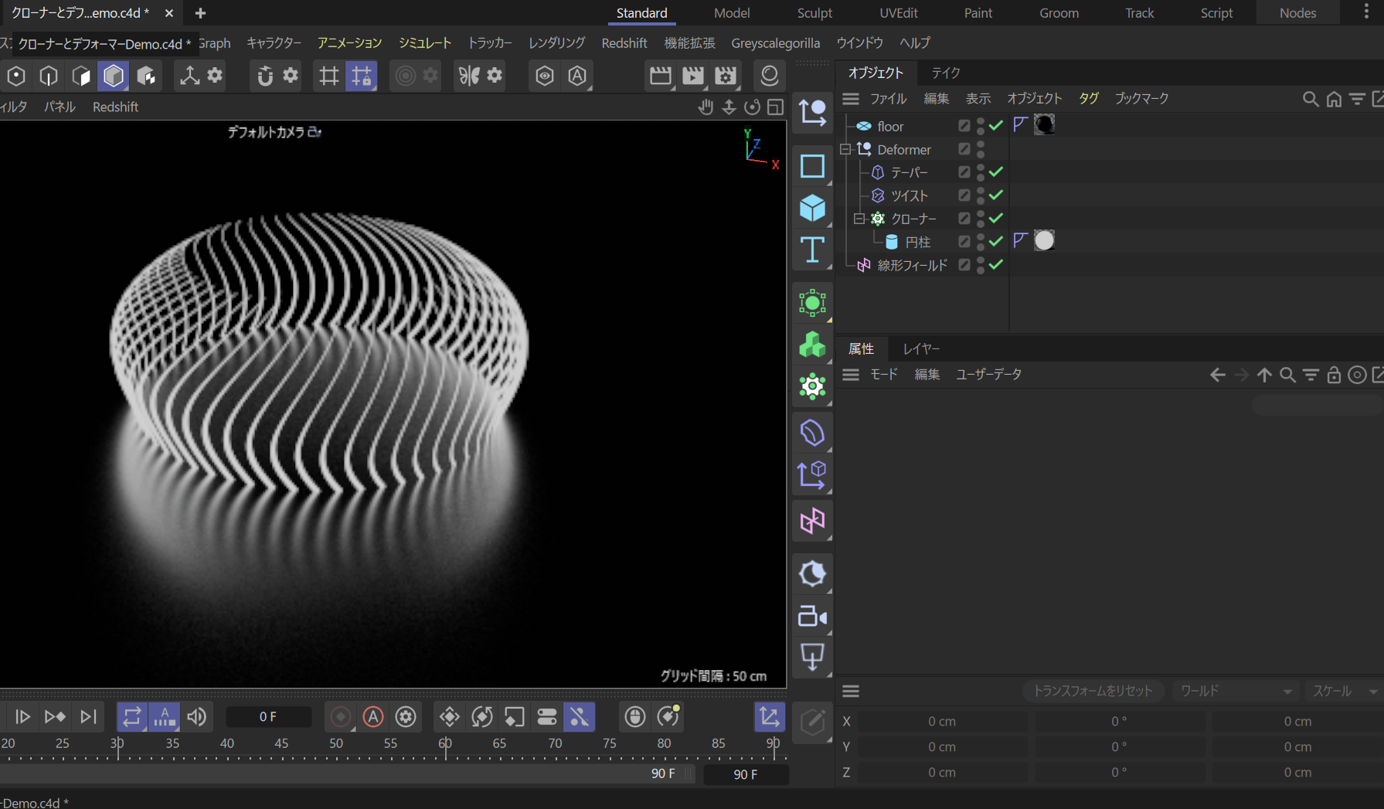
Task: Click the トランスフォームをリセット button
Action: click(1093, 691)
